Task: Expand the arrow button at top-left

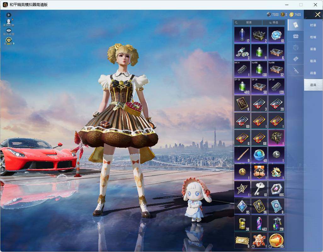Action: coord(8,15)
